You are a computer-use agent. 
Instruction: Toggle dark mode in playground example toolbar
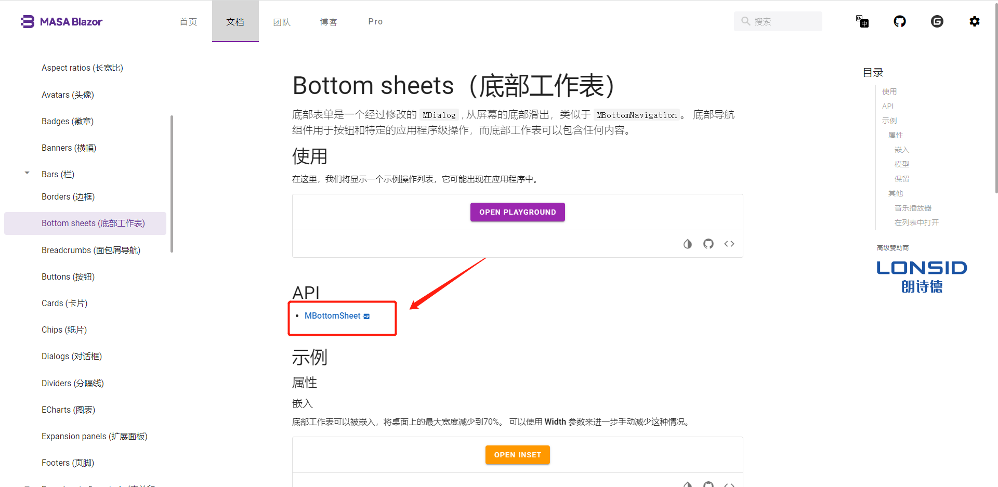pos(688,244)
